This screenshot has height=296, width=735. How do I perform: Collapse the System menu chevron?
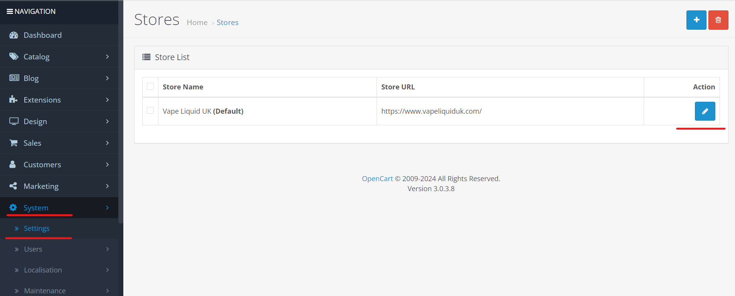(x=107, y=208)
